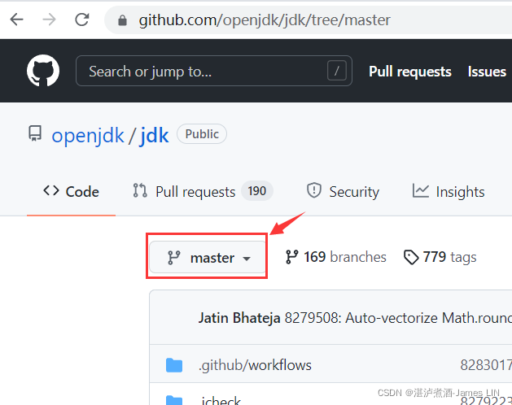View the 779 tags link
512x405 pixels.
point(440,257)
